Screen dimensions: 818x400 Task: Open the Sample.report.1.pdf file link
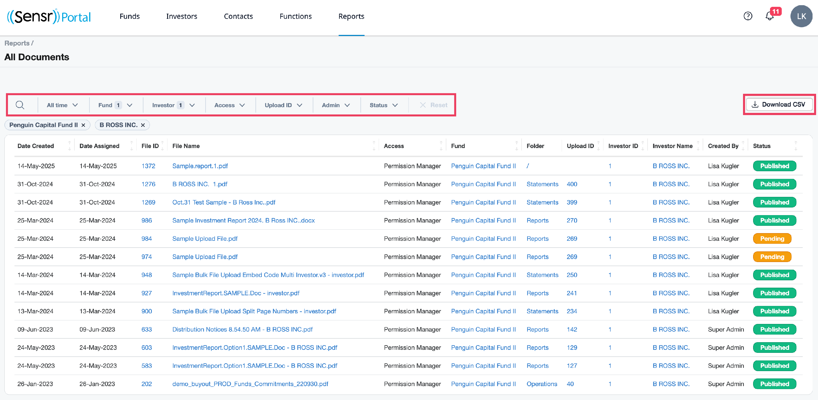pos(200,166)
